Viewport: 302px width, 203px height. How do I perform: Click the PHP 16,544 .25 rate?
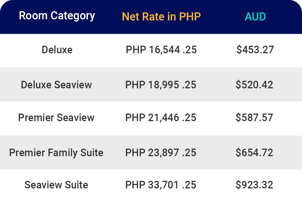click(x=161, y=50)
